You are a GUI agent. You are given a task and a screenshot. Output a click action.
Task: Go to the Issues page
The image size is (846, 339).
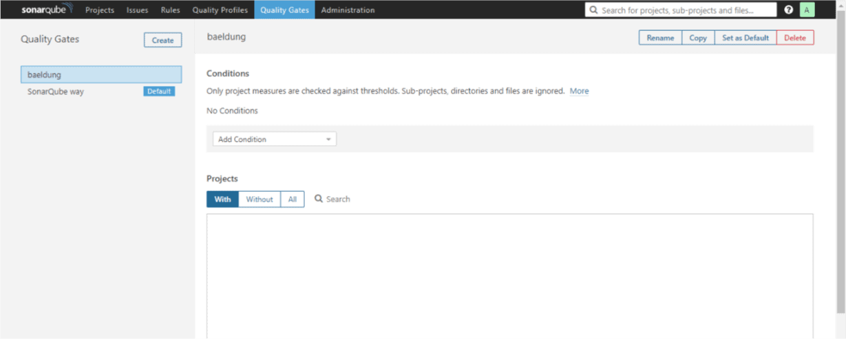(x=137, y=10)
